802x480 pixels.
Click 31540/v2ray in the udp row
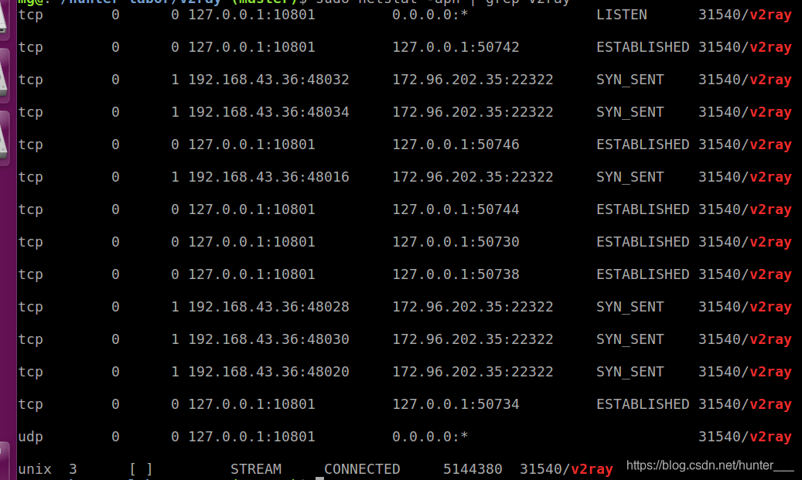[746, 437]
